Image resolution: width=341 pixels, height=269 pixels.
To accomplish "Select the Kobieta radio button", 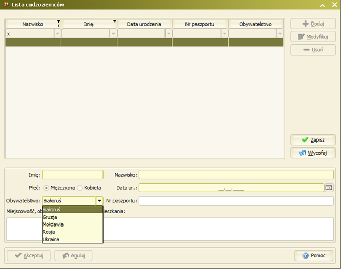I will point(80,188).
